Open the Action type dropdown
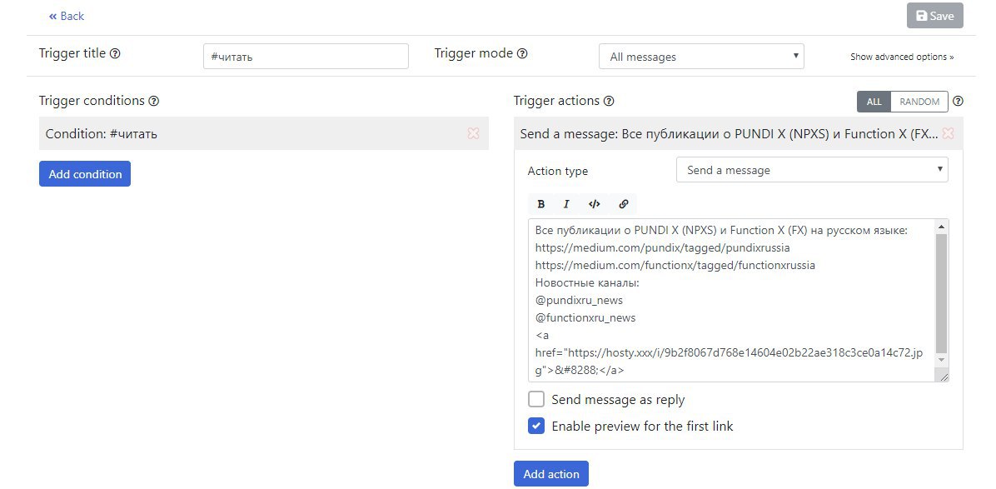Screen dimensions: 996x489 click(x=812, y=170)
